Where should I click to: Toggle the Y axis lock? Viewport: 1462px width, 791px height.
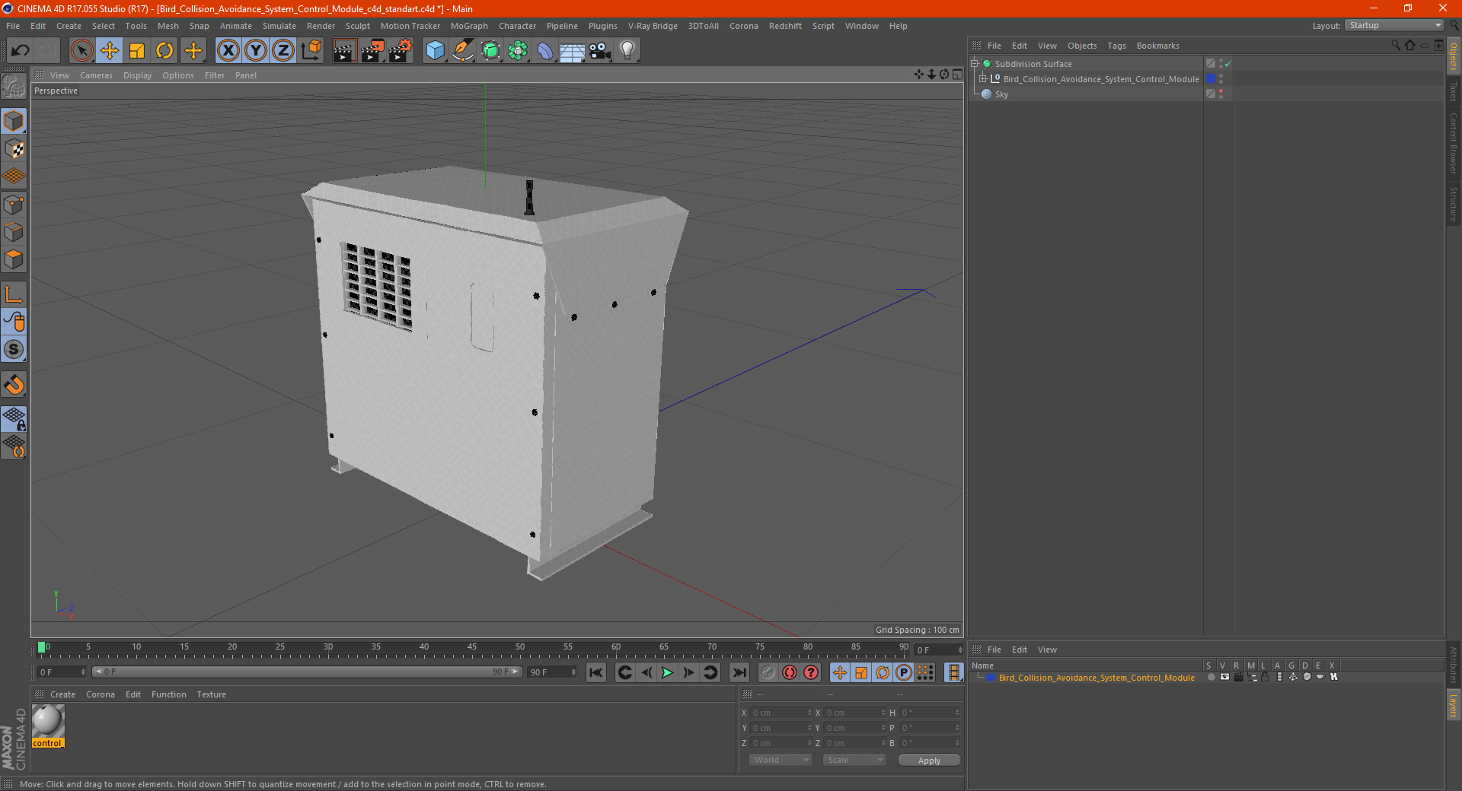tap(256, 51)
